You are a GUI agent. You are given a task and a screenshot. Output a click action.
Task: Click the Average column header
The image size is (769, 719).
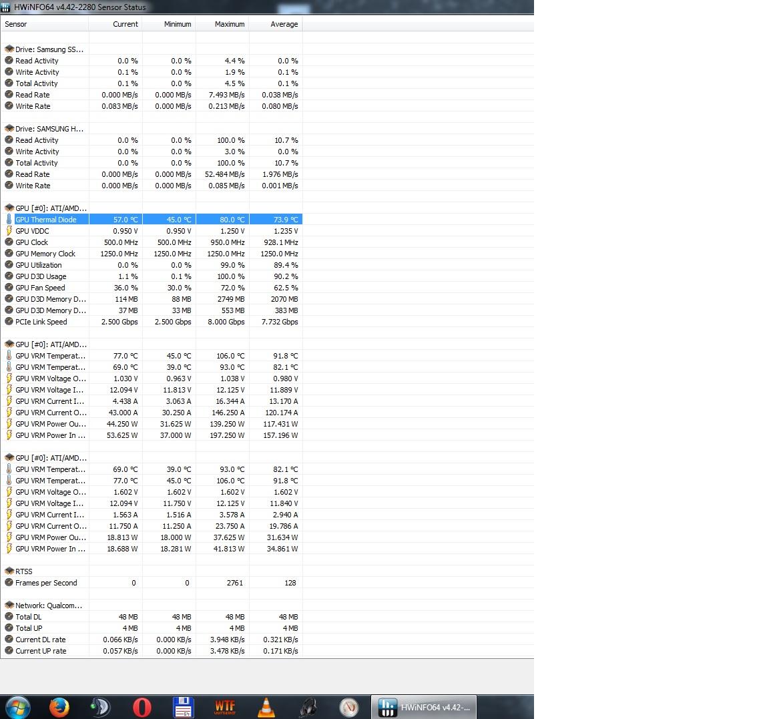coord(276,24)
